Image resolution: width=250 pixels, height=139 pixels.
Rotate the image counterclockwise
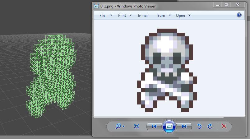[199, 127]
